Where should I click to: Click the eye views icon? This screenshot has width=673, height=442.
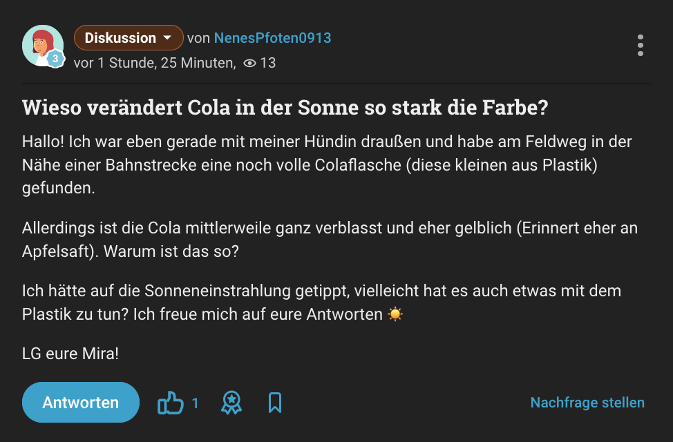tap(250, 64)
